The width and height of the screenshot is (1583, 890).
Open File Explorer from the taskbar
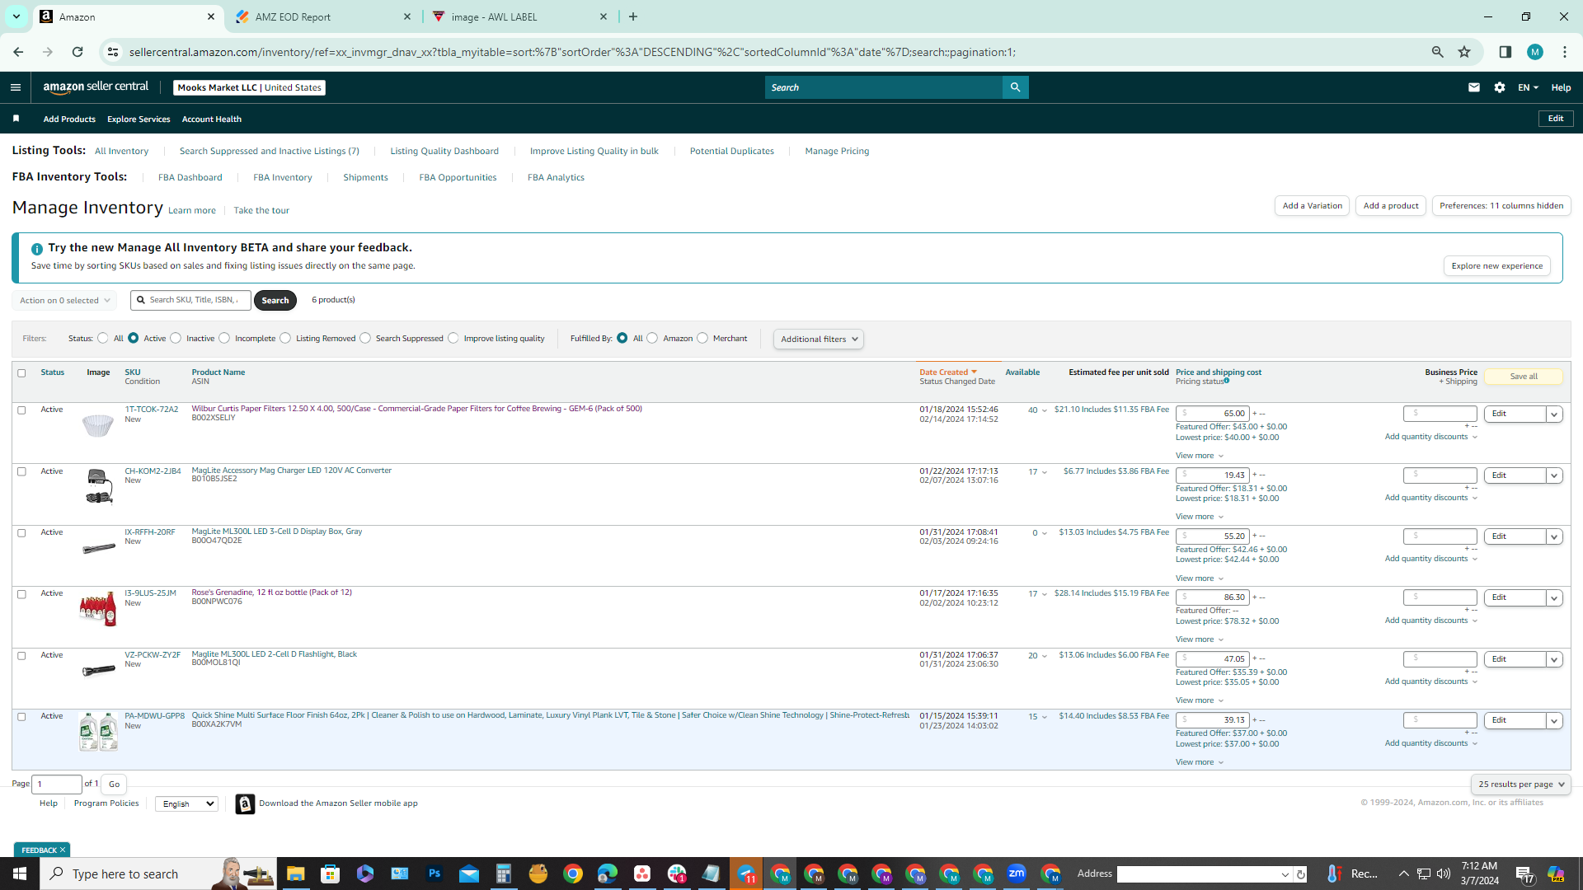[295, 874]
